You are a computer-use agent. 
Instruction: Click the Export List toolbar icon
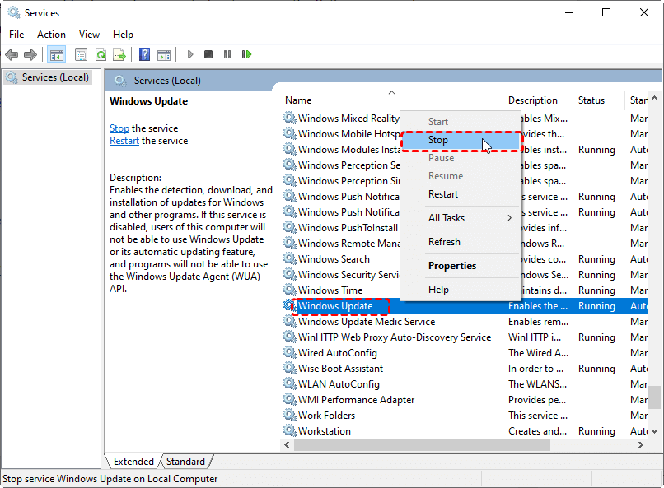119,54
